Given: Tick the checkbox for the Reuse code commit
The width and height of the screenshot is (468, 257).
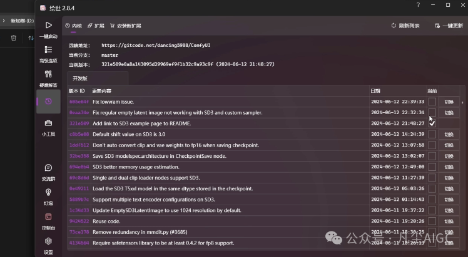Looking at the screenshot, I should pyautogui.click(x=432, y=221).
